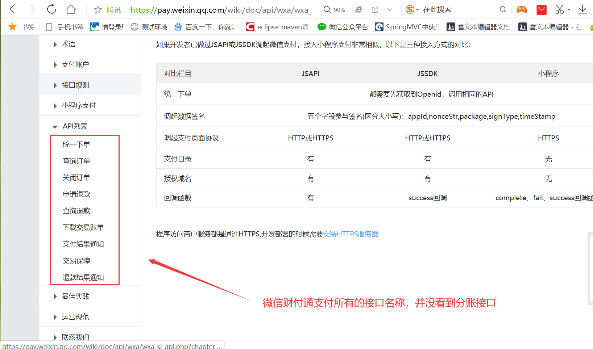Screen dimensions: 593x349
Task: Open the 手机书签 bookmark
Action: pyautogui.click(x=65, y=27)
